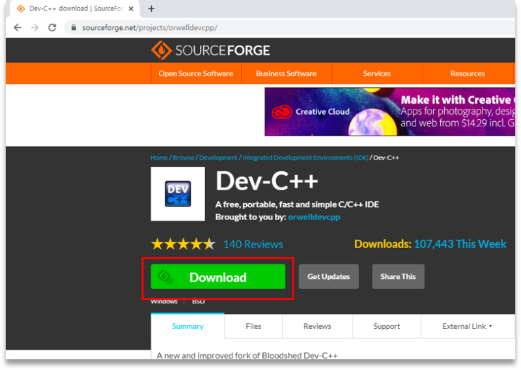Open the Business Software menu
Screen dimensions: 521x370
pyautogui.click(x=286, y=74)
